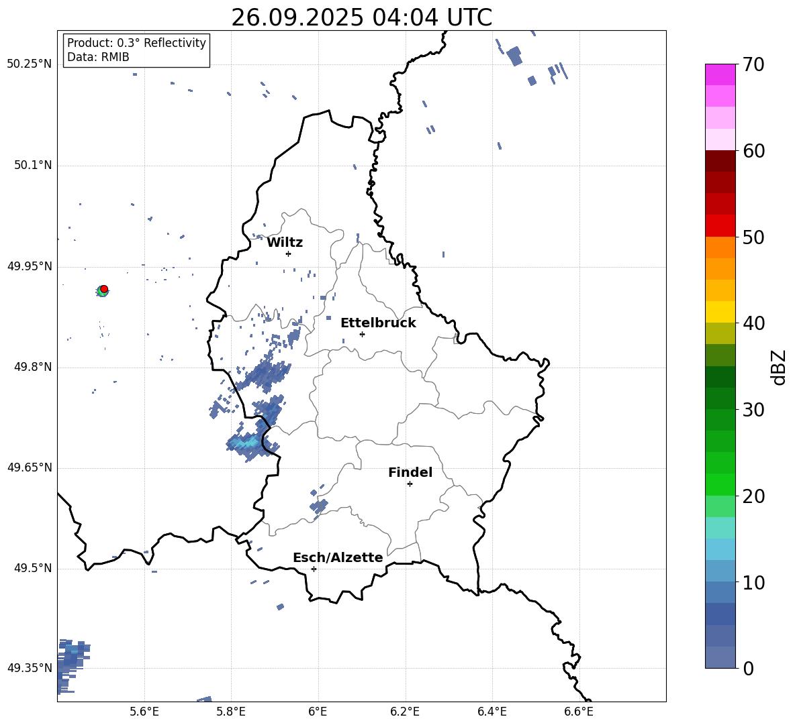Click the 'Product: 0.3° Reflectivity' label

tap(136, 43)
